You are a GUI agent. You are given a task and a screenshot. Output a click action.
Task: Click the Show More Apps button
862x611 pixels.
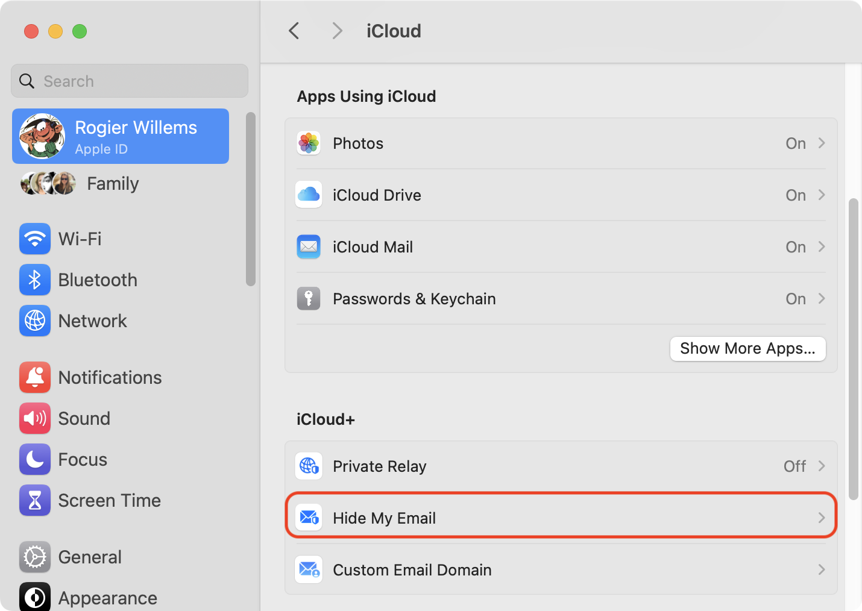747,349
